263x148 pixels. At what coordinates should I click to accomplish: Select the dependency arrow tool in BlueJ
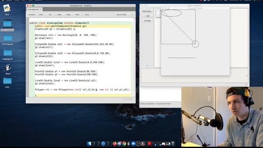(x=147, y=16)
